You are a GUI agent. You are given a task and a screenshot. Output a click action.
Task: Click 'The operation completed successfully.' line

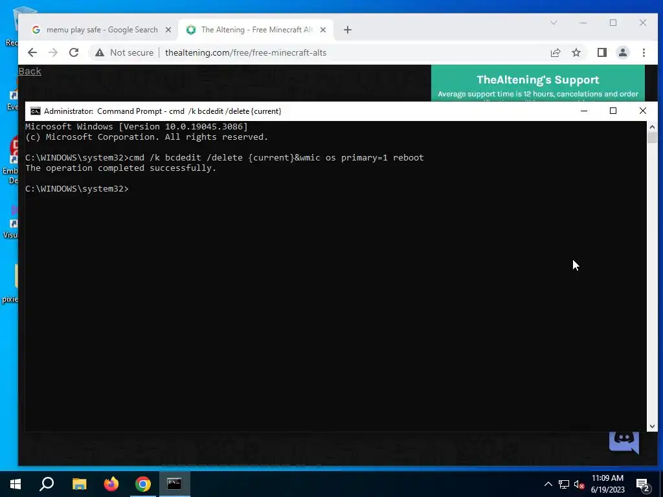120,168
